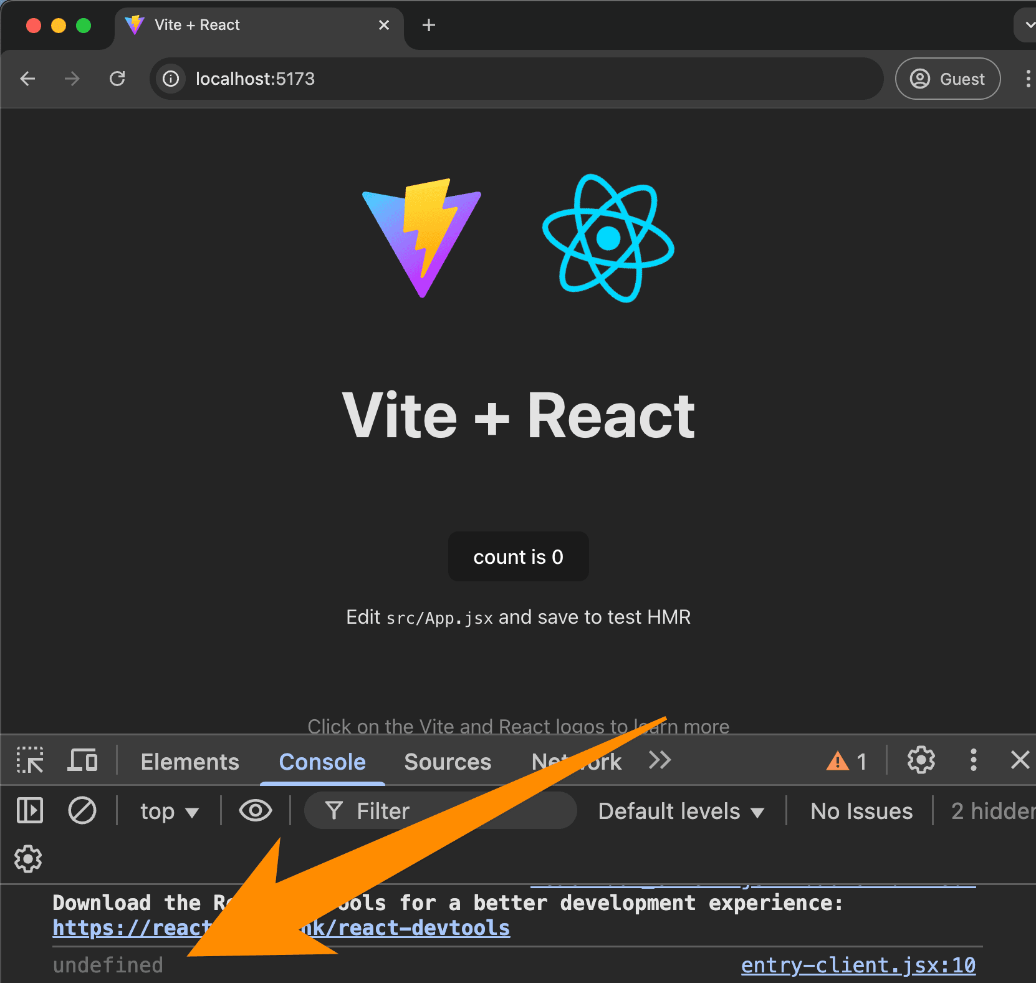Switch to the Elements tab

click(x=189, y=762)
